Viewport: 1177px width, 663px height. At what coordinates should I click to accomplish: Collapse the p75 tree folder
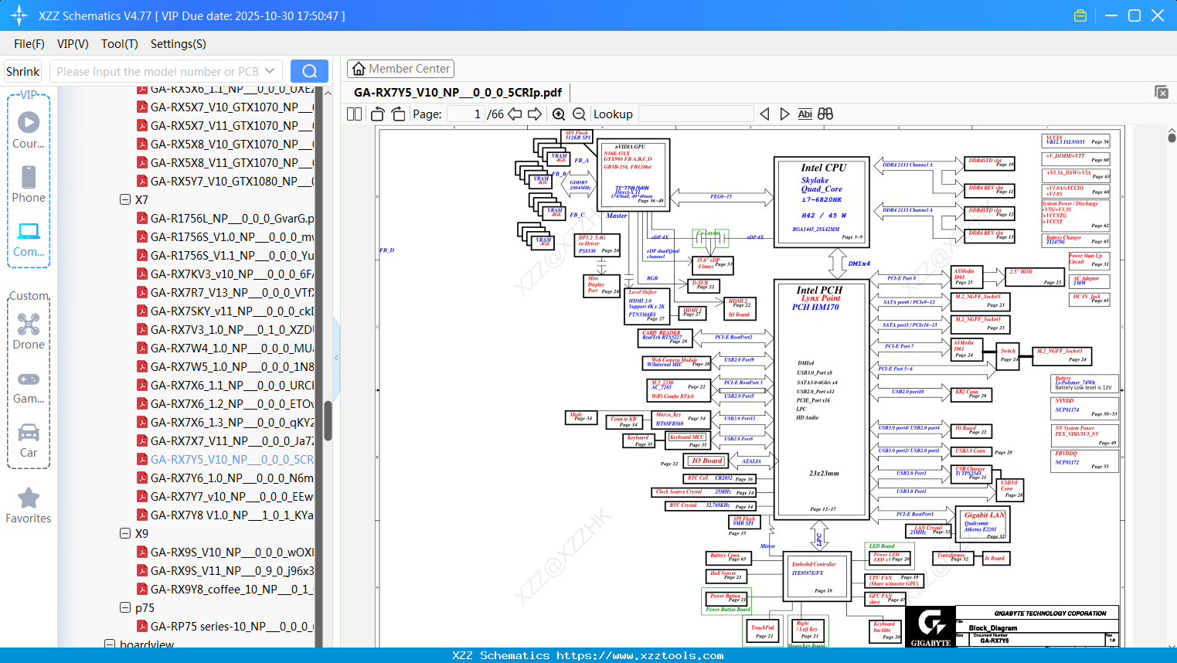pos(125,607)
